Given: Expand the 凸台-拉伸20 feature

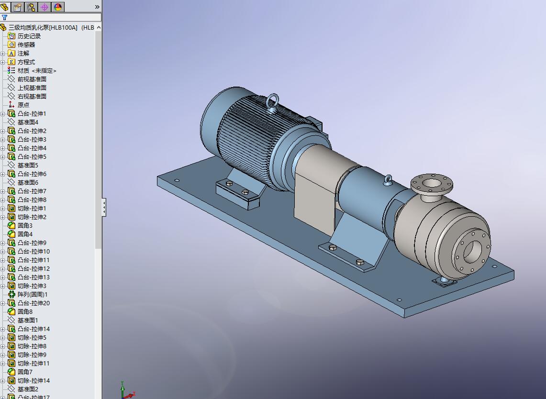Looking at the screenshot, I should (x=3, y=303).
